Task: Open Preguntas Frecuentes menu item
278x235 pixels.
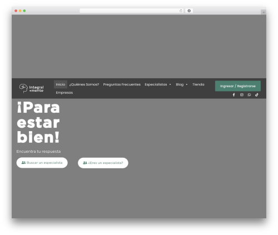Action: click(122, 84)
